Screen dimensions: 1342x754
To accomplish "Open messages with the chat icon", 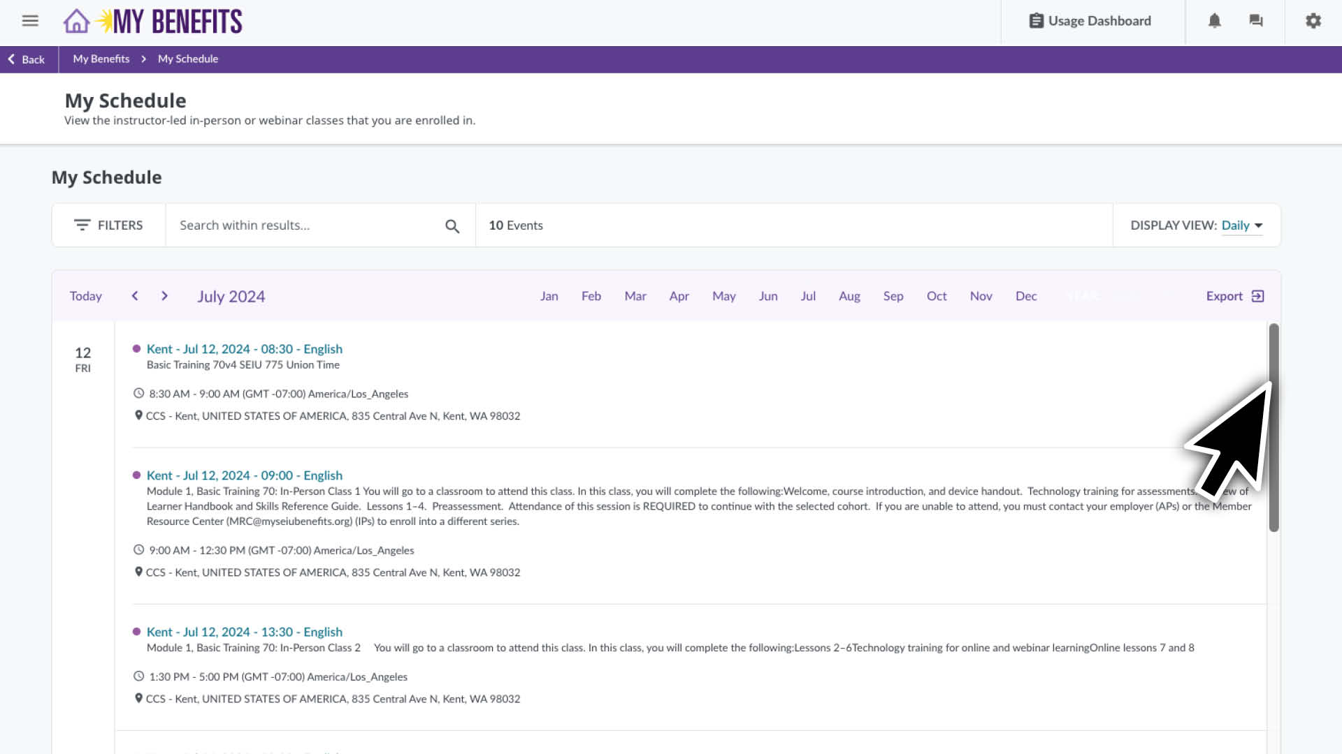I will pos(1256,21).
